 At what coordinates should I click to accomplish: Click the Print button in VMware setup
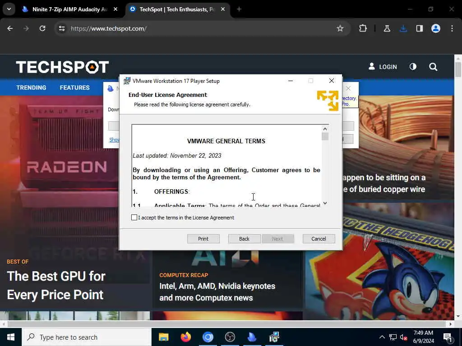[x=203, y=239]
